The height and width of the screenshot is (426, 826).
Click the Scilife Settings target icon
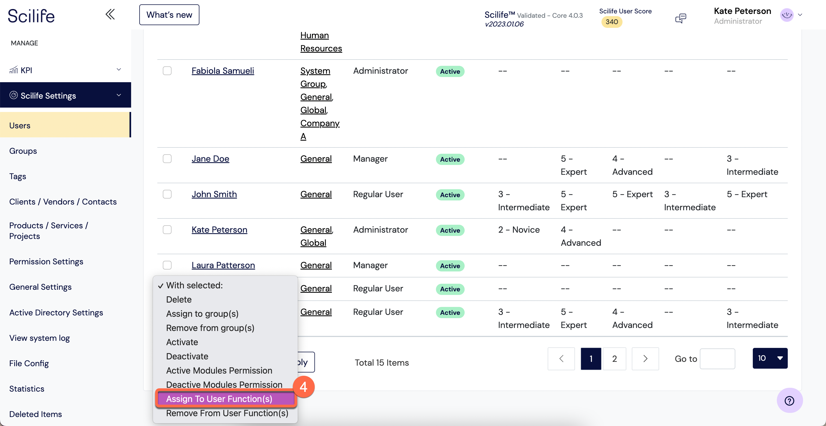[x=13, y=95]
